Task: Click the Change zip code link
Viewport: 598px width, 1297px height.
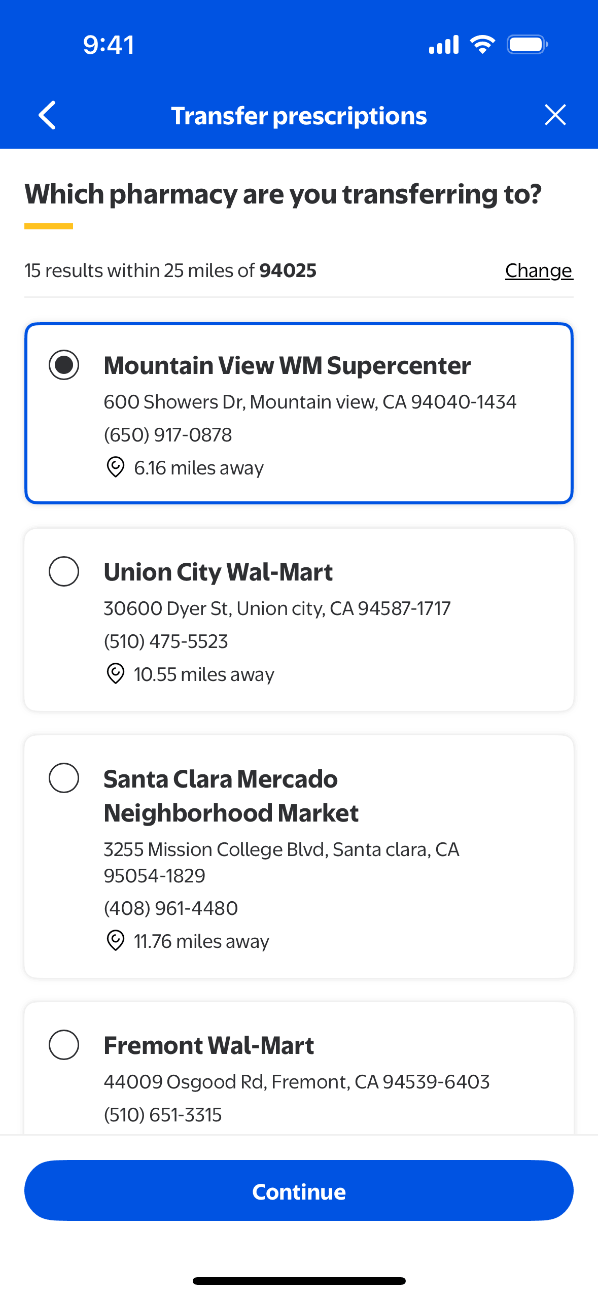Action: (x=539, y=270)
